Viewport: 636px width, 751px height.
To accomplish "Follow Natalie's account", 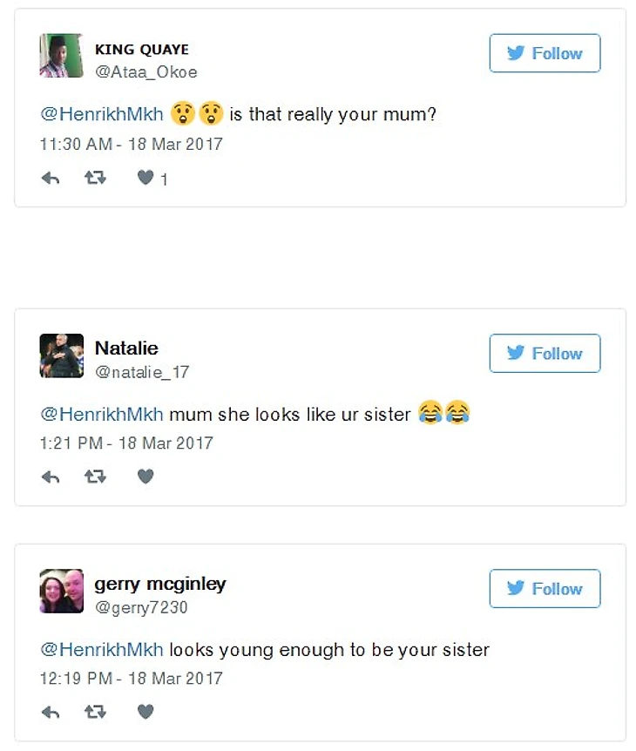I will 545,353.
